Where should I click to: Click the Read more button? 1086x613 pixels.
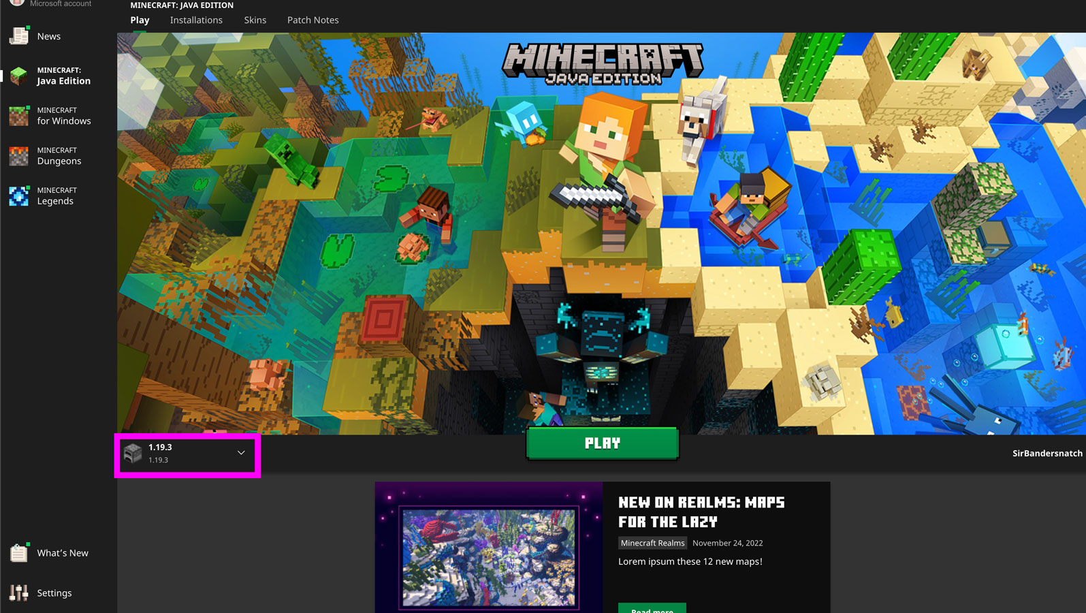(x=652, y=608)
